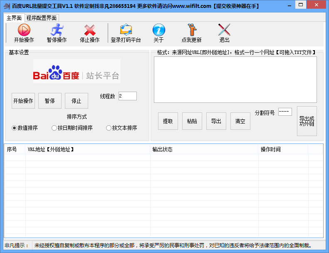Select 数值排序 radio option
The height and width of the screenshot is (253, 329).
[x=25, y=128]
